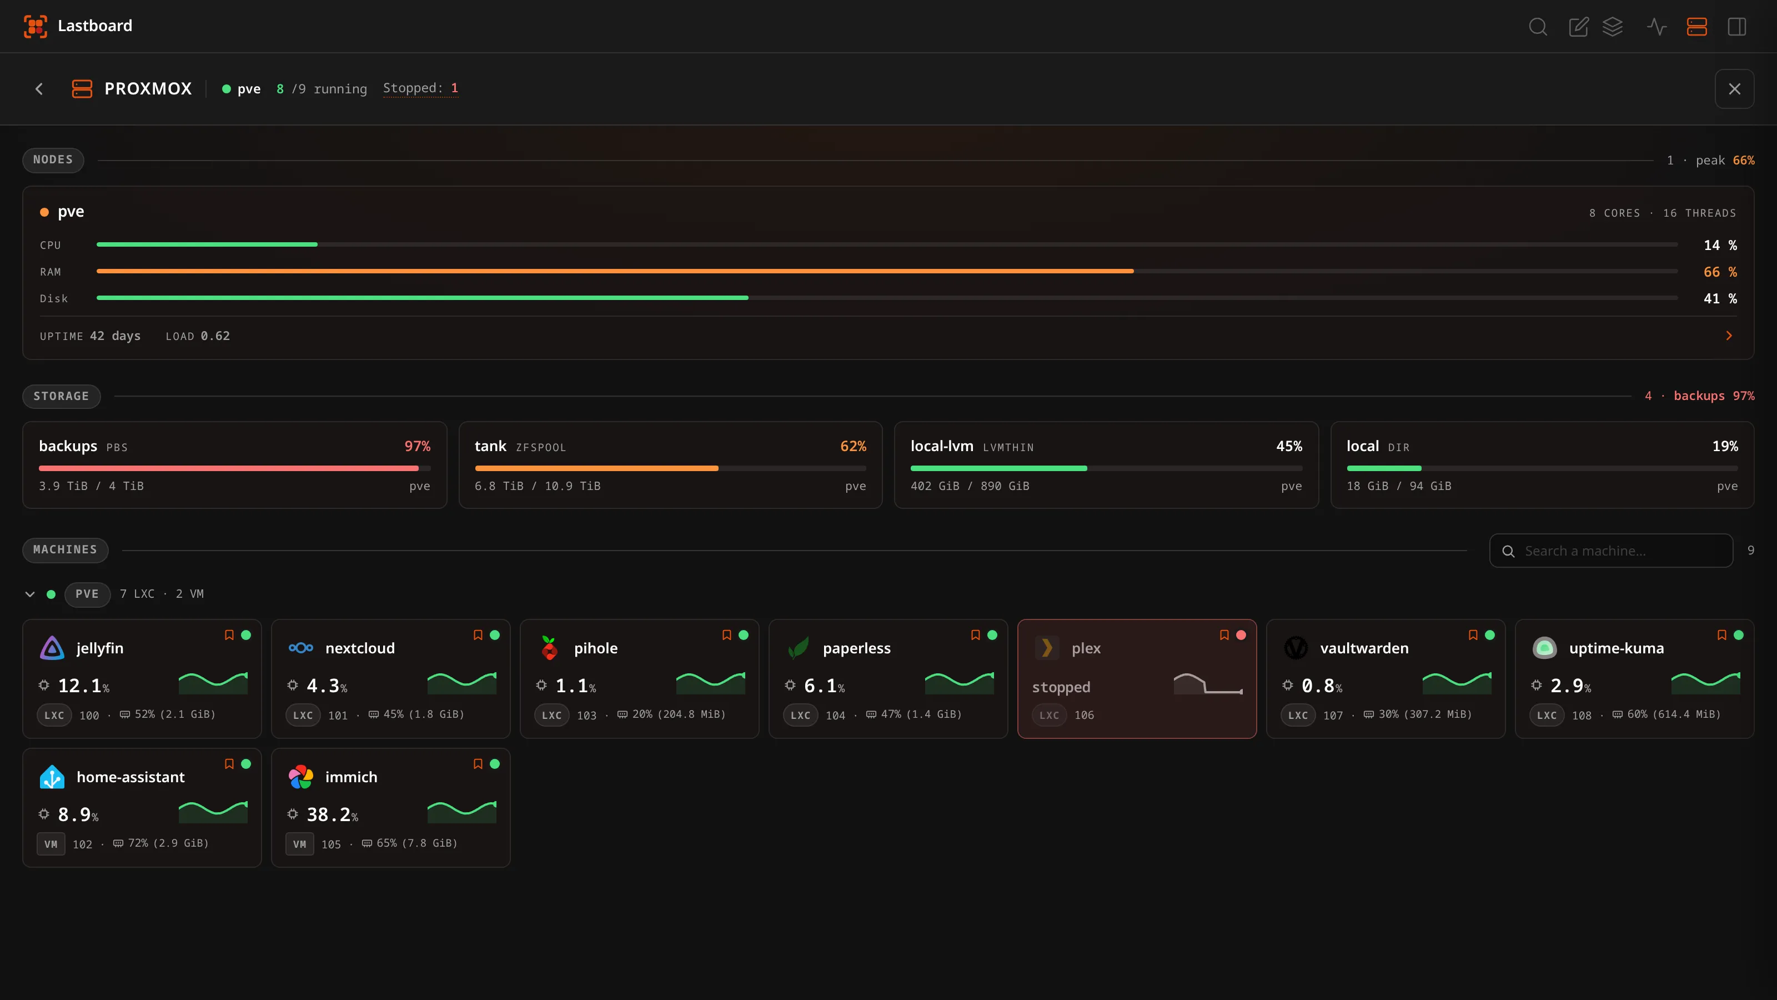Image resolution: width=1777 pixels, height=1000 pixels.
Task: Open the local DIR storage card
Action: point(1543,465)
